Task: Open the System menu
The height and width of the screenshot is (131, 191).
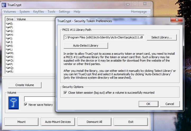Action: (x=25, y=12)
